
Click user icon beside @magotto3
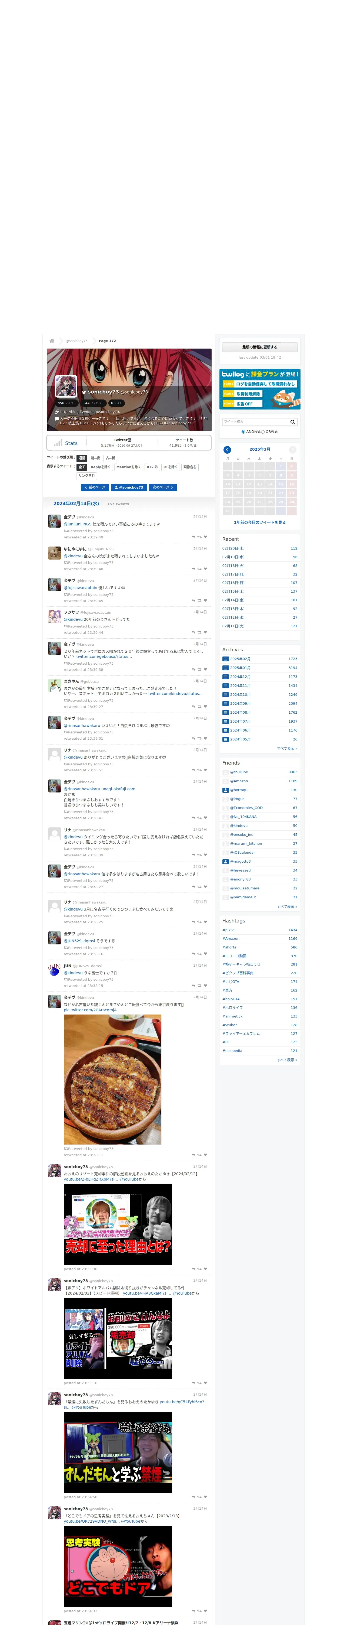point(225,862)
